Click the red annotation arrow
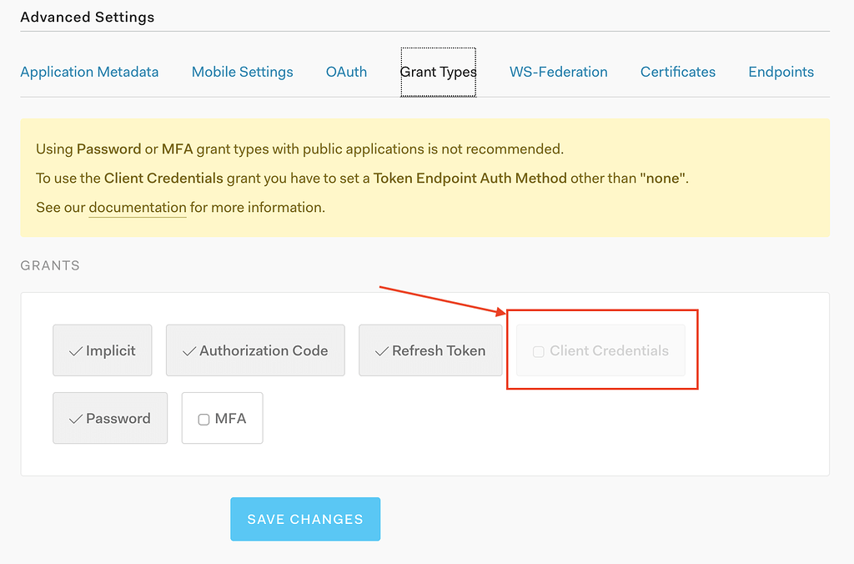The width and height of the screenshot is (854, 564). pos(442,300)
